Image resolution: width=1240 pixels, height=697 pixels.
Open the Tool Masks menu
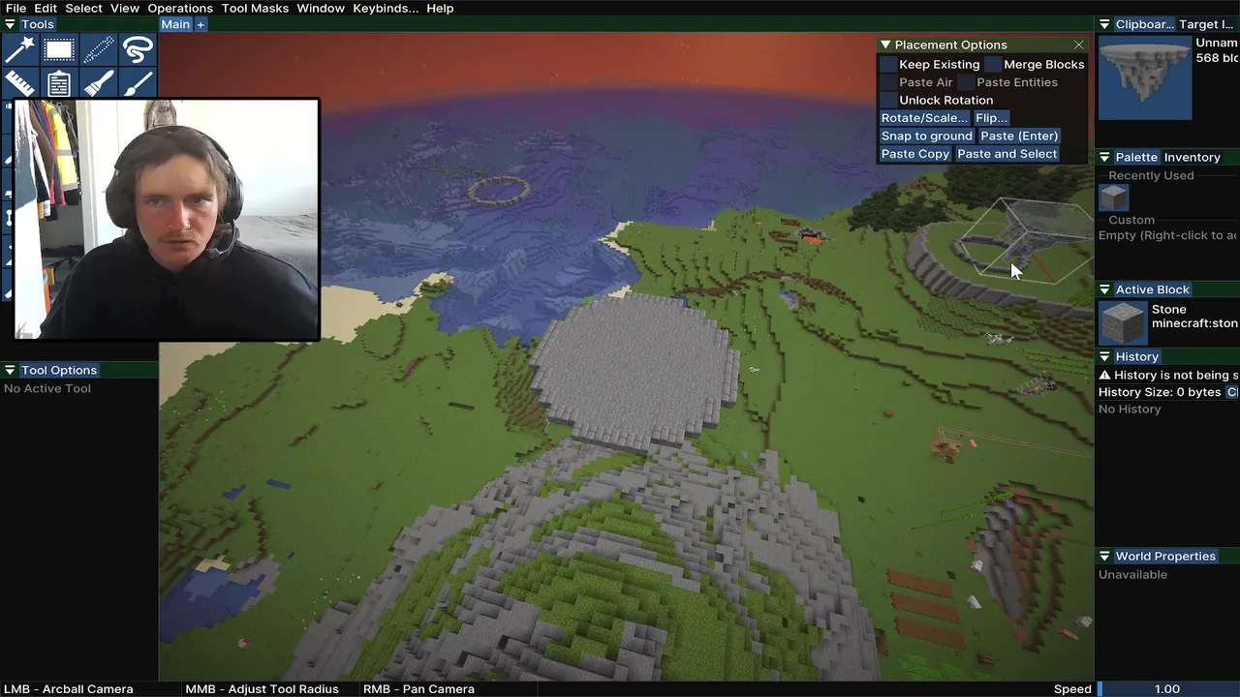(255, 8)
